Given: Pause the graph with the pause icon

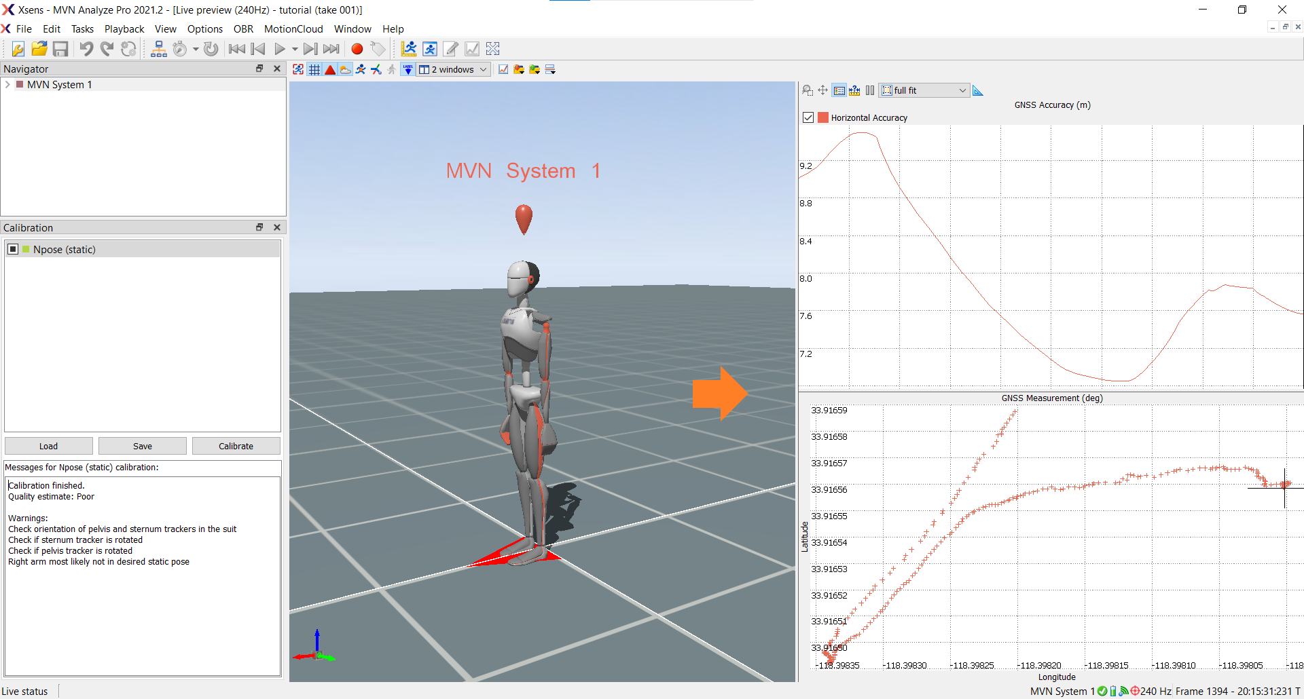Looking at the screenshot, I should tap(870, 90).
